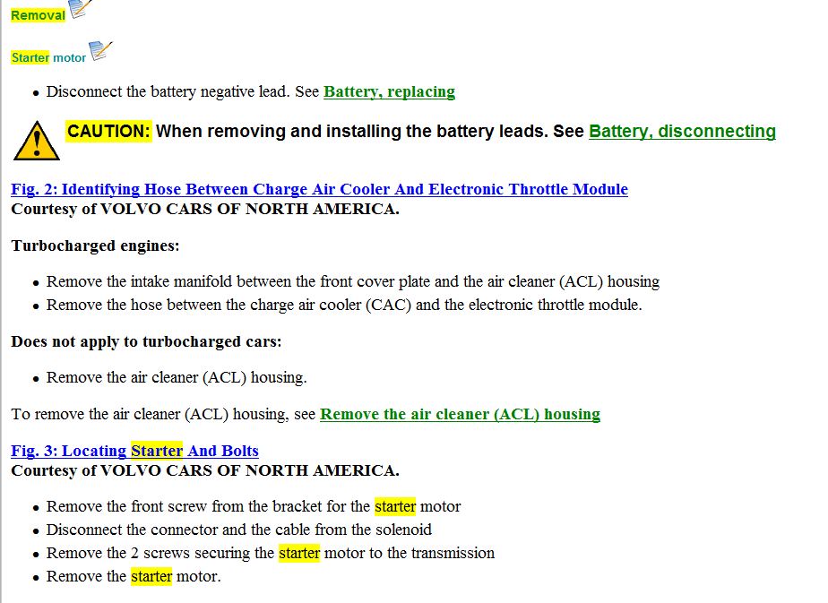This screenshot has width=828, height=603.
Task: Open Fig. 3 Locating Starter And Bolts link
Action: click(x=134, y=451)
